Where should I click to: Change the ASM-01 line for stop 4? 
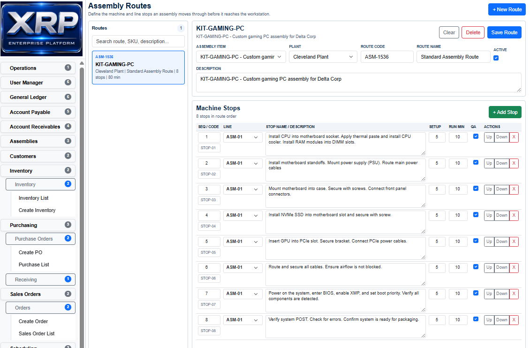(242, 216)
